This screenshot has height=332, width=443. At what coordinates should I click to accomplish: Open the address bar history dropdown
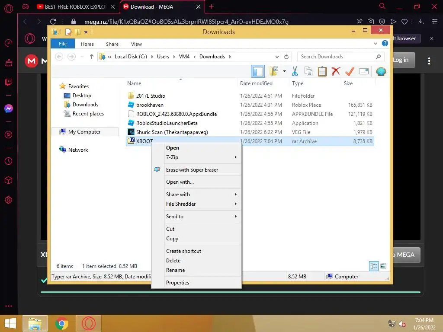tap(277, 57)
